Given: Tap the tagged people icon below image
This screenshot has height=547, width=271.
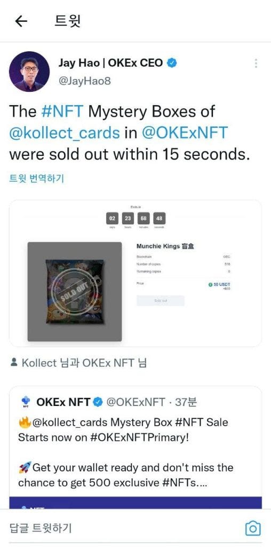Looking at the screenshot, I should point(14,363).
